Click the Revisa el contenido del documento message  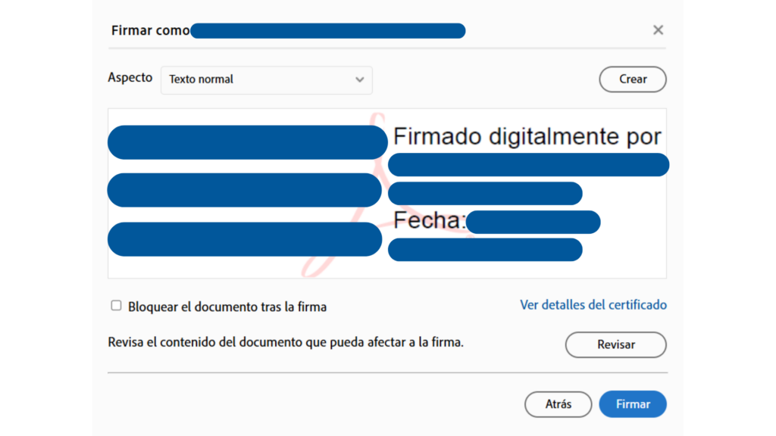(286, 342)
